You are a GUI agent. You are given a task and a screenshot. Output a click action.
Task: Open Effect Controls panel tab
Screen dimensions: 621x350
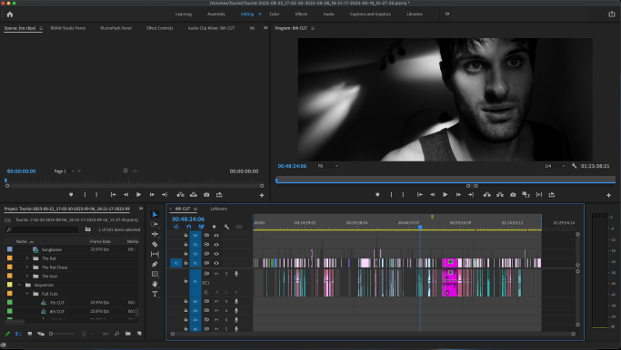pyautogui.click(x=160, y=28)
